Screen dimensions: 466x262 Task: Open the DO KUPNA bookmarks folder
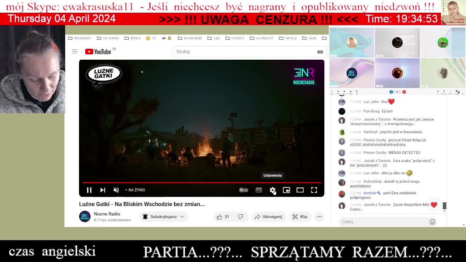click(108, 38)
